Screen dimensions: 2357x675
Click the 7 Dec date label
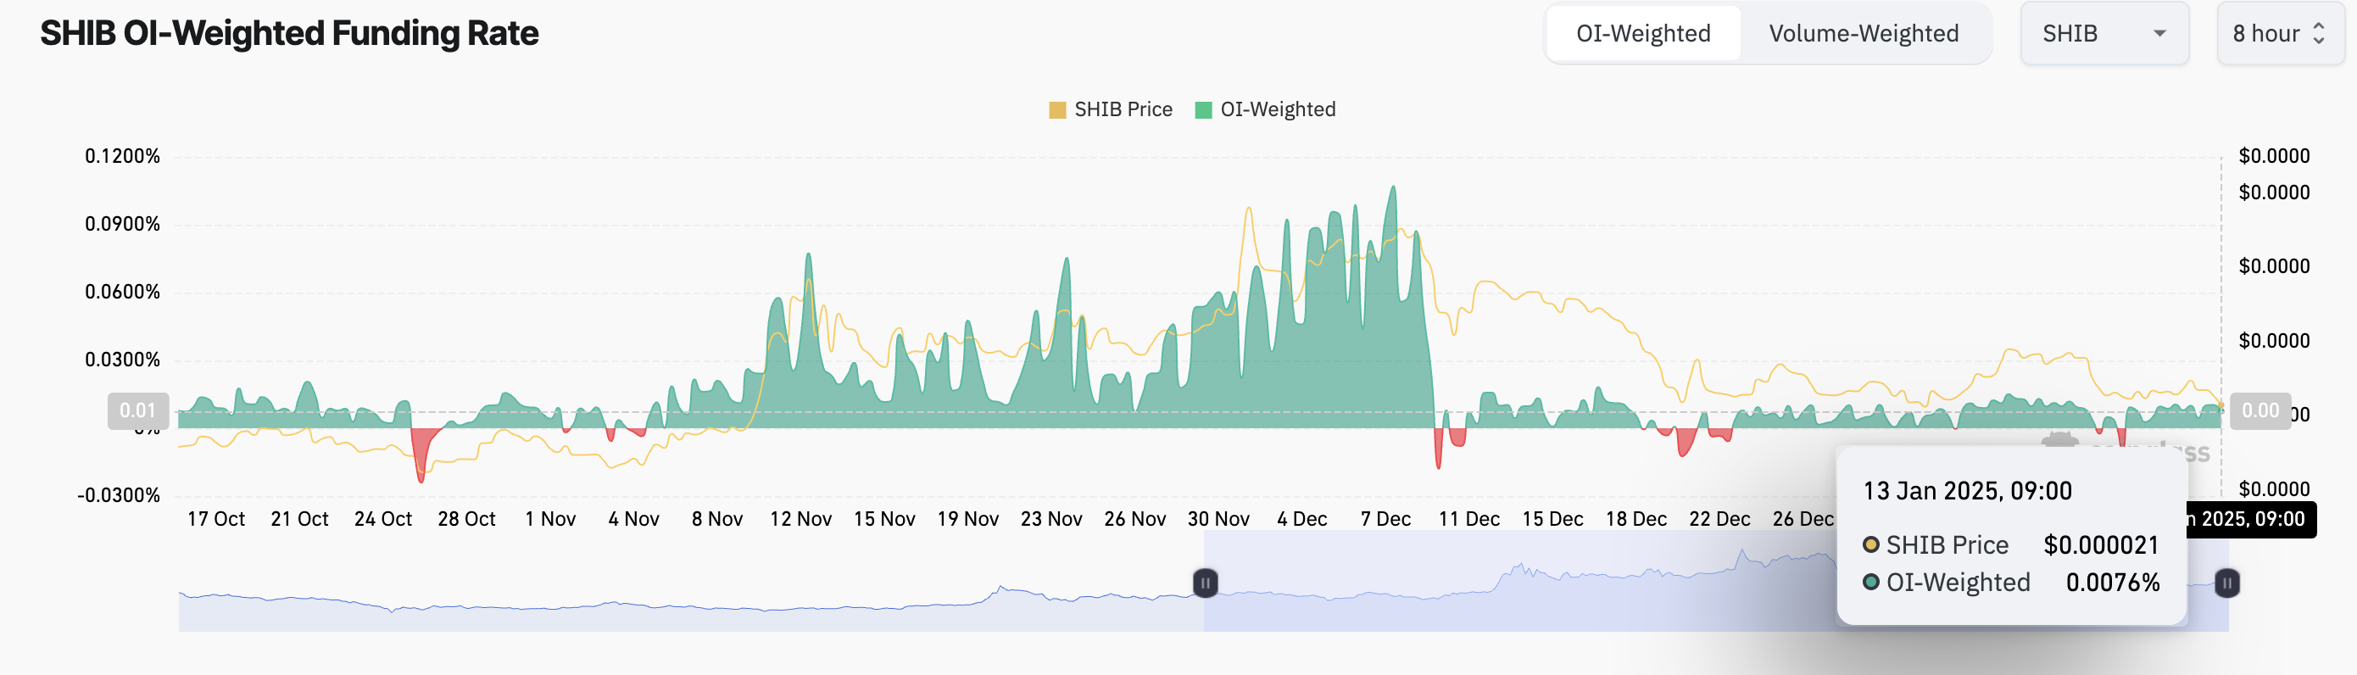(x=1385, y=520)
